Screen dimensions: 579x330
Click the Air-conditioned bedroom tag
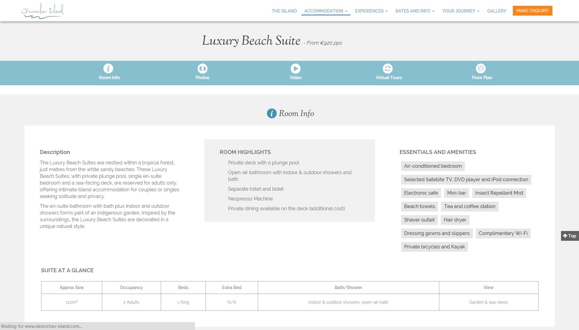click(x=433, y=166)
